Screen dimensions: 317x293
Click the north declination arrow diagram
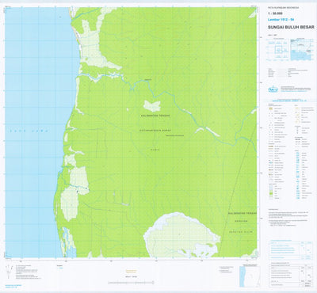pyautogui.click(x=10, y=271)
